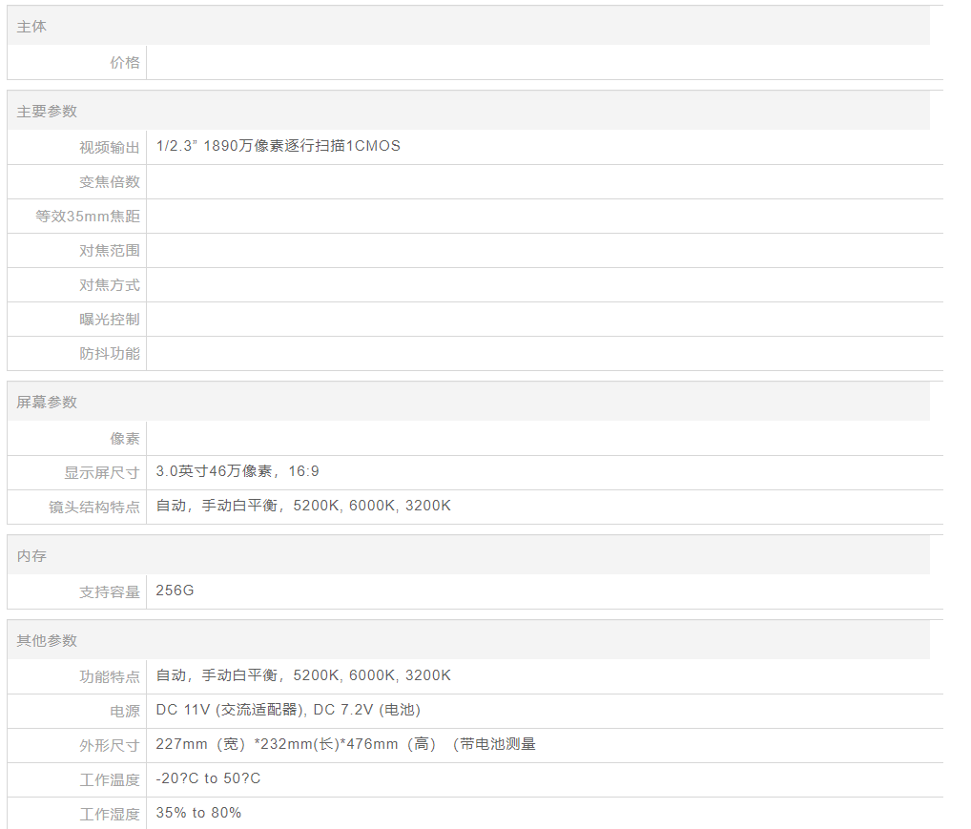Select the 35% to 80% humidity value
The height and width of the screenshot is (829, 971).
coord(198,813)
